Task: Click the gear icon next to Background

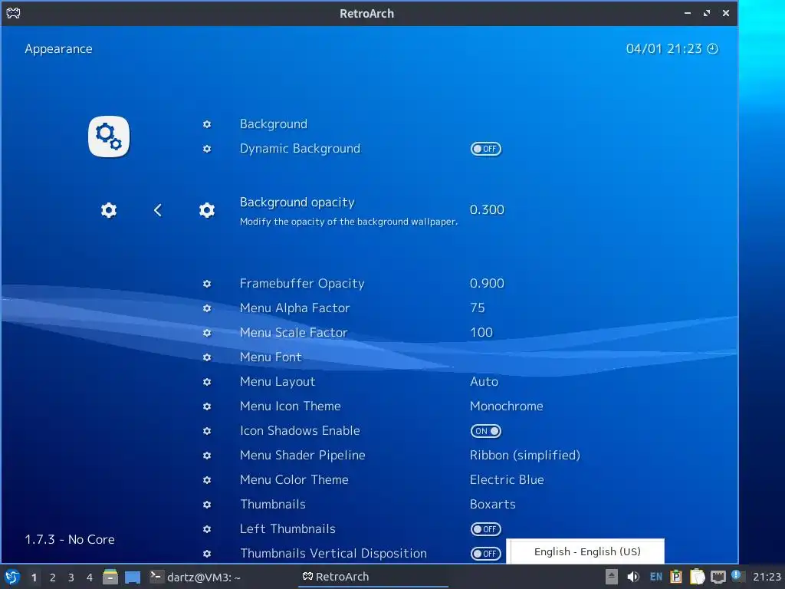Action: point(207,124)
